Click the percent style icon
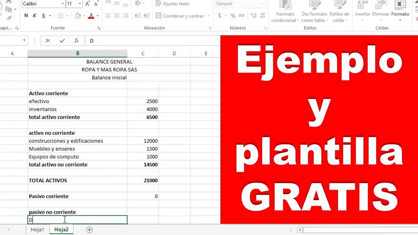 (x=233, y=16)
